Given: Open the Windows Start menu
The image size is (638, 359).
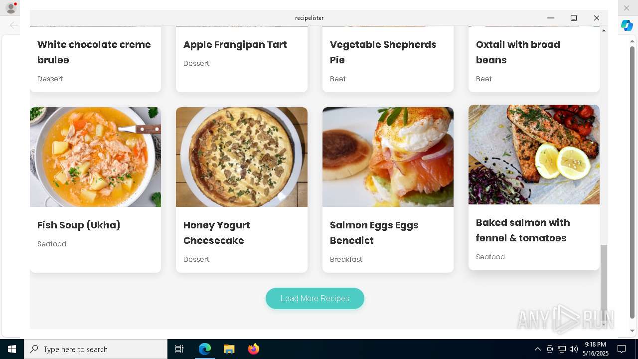Looking at the screenshot, I should 12,349.
